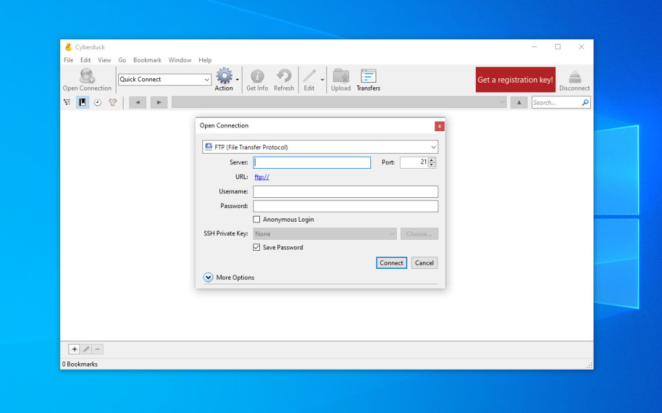Click the Refresh toolbar icon
Screen dimensions: 662x413
(x=284, y=76)
